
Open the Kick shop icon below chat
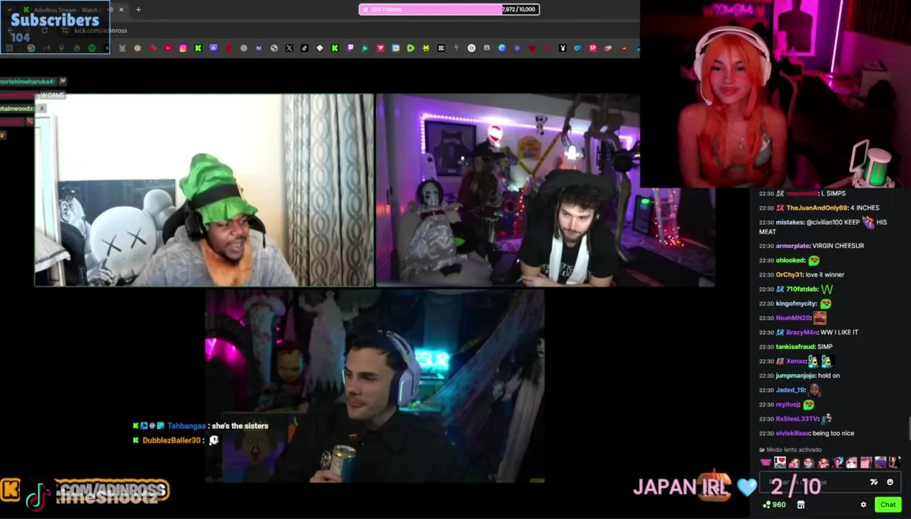pos(801,505)
